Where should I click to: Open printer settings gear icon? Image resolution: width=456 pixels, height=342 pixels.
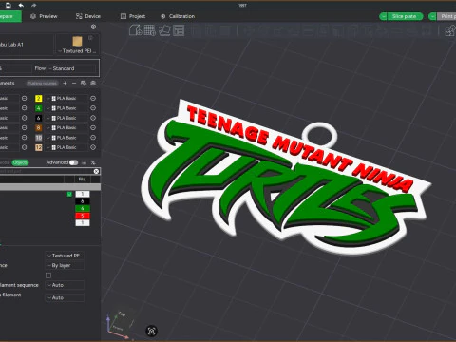coord(93,27)
